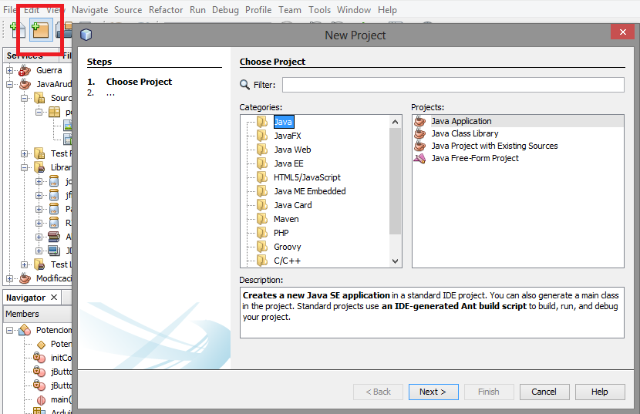The width and height of the screenshot is (640, 414).
Task: Select Java Project with Existing Sources
Action: coord(494,146)
